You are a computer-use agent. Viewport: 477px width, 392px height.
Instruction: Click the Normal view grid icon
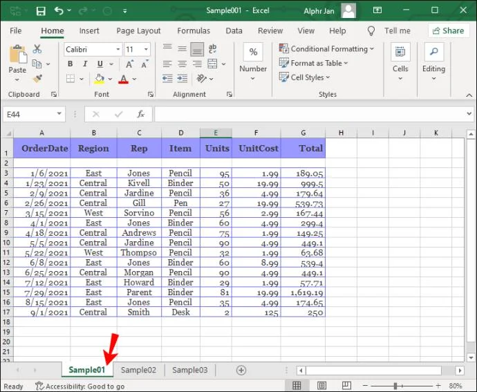point(297,386)
